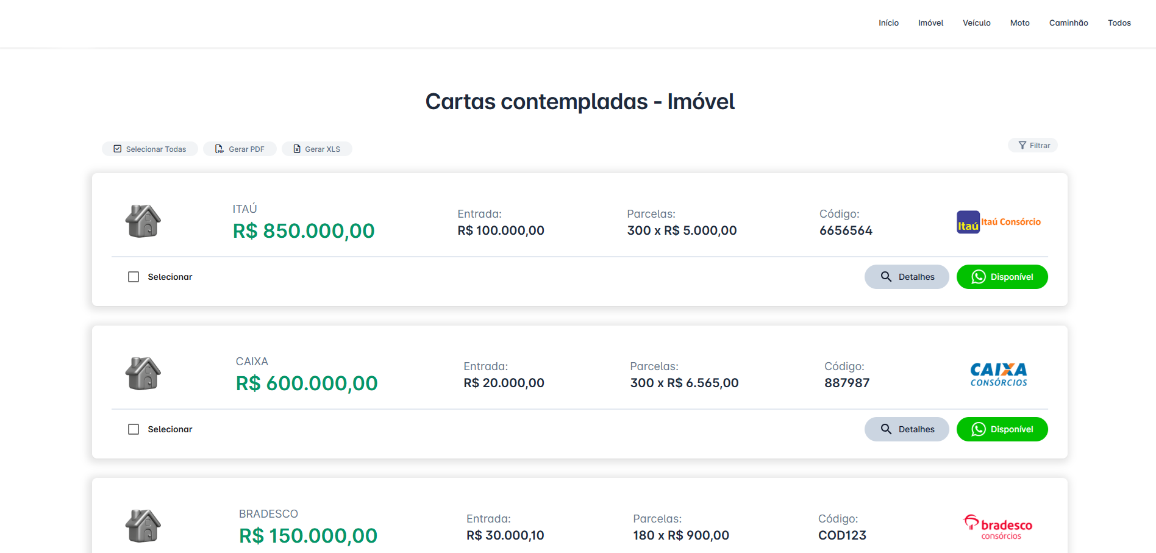Open the Imóvel menu item
The image size is (1156, 553).
click(x=930, y=23)
